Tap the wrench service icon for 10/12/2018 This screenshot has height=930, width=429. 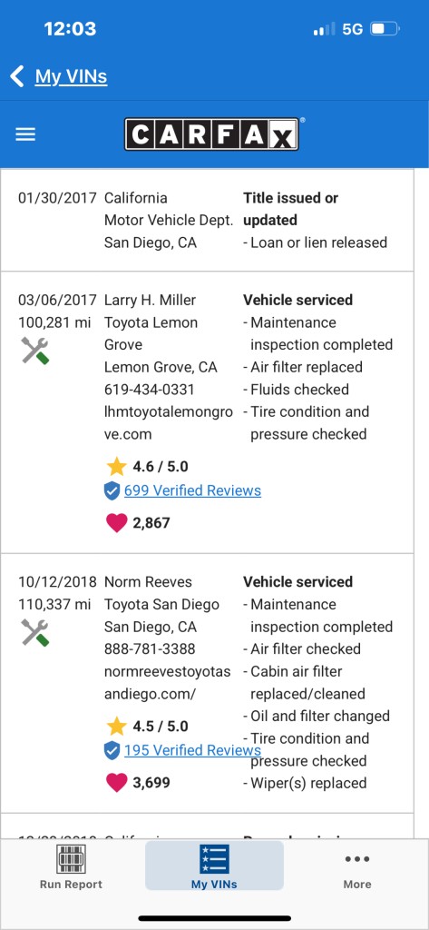[35, 632]
